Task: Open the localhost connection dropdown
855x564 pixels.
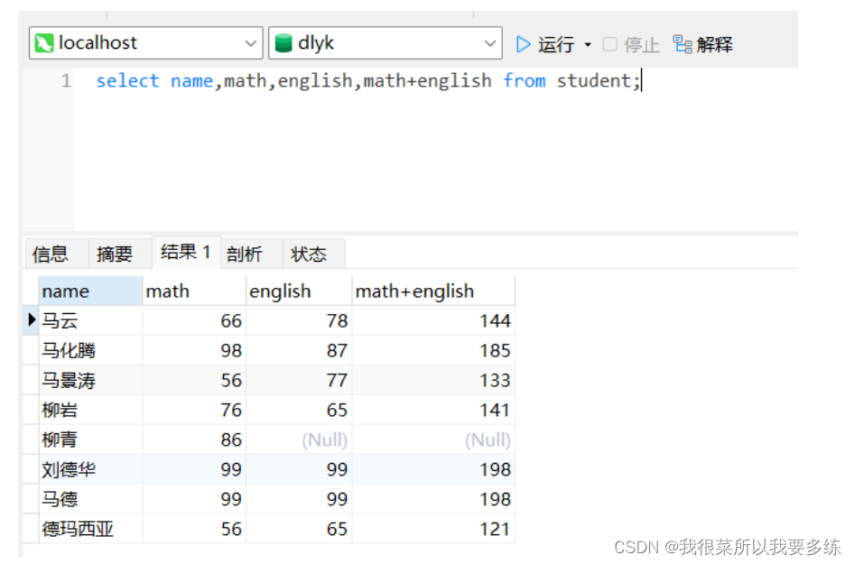Action: tap(250, 43)
